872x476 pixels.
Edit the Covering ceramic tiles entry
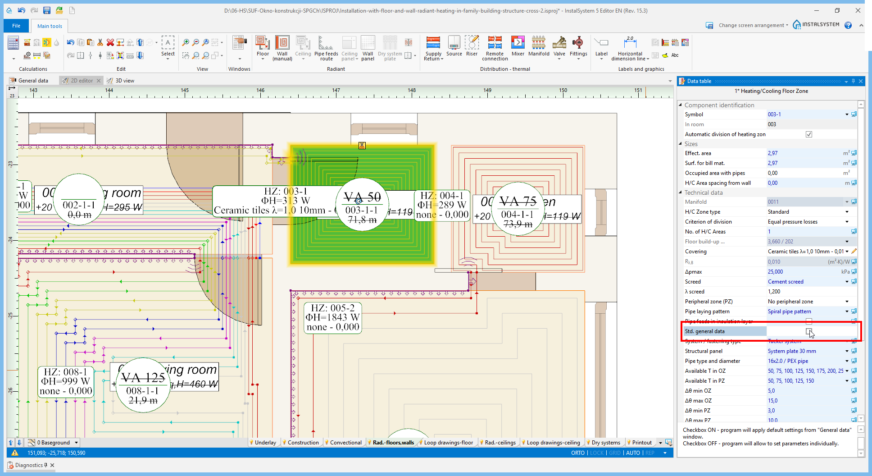(854, 251)
